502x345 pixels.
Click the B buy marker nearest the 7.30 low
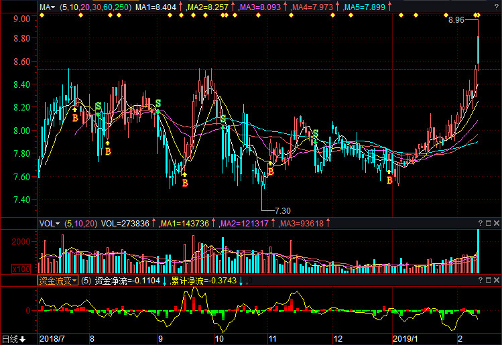coord(271,171)
